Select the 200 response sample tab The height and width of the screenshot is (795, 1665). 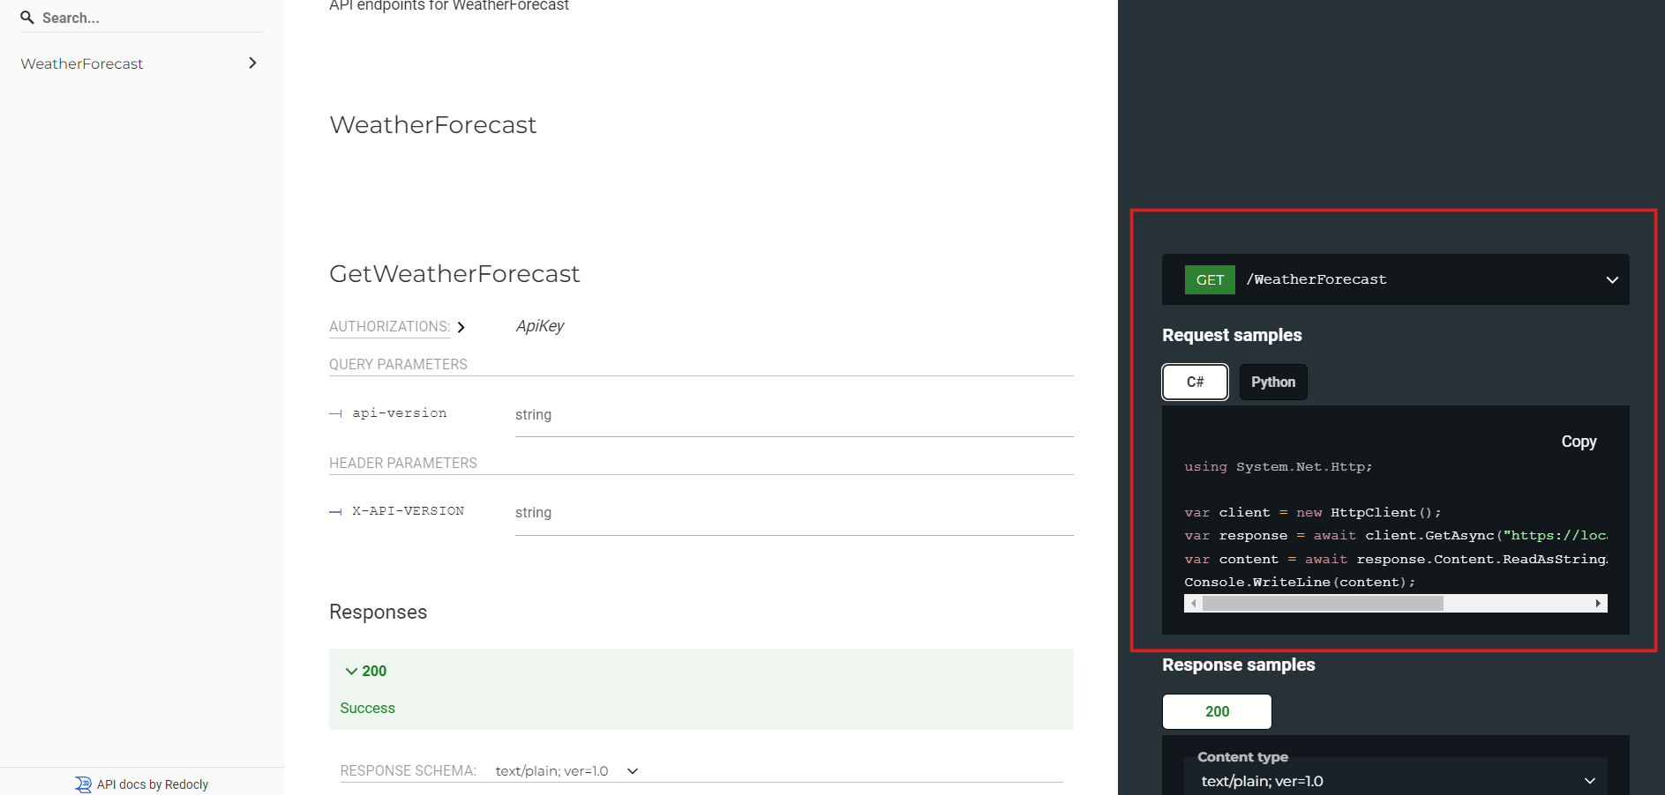click(1217, 711)
